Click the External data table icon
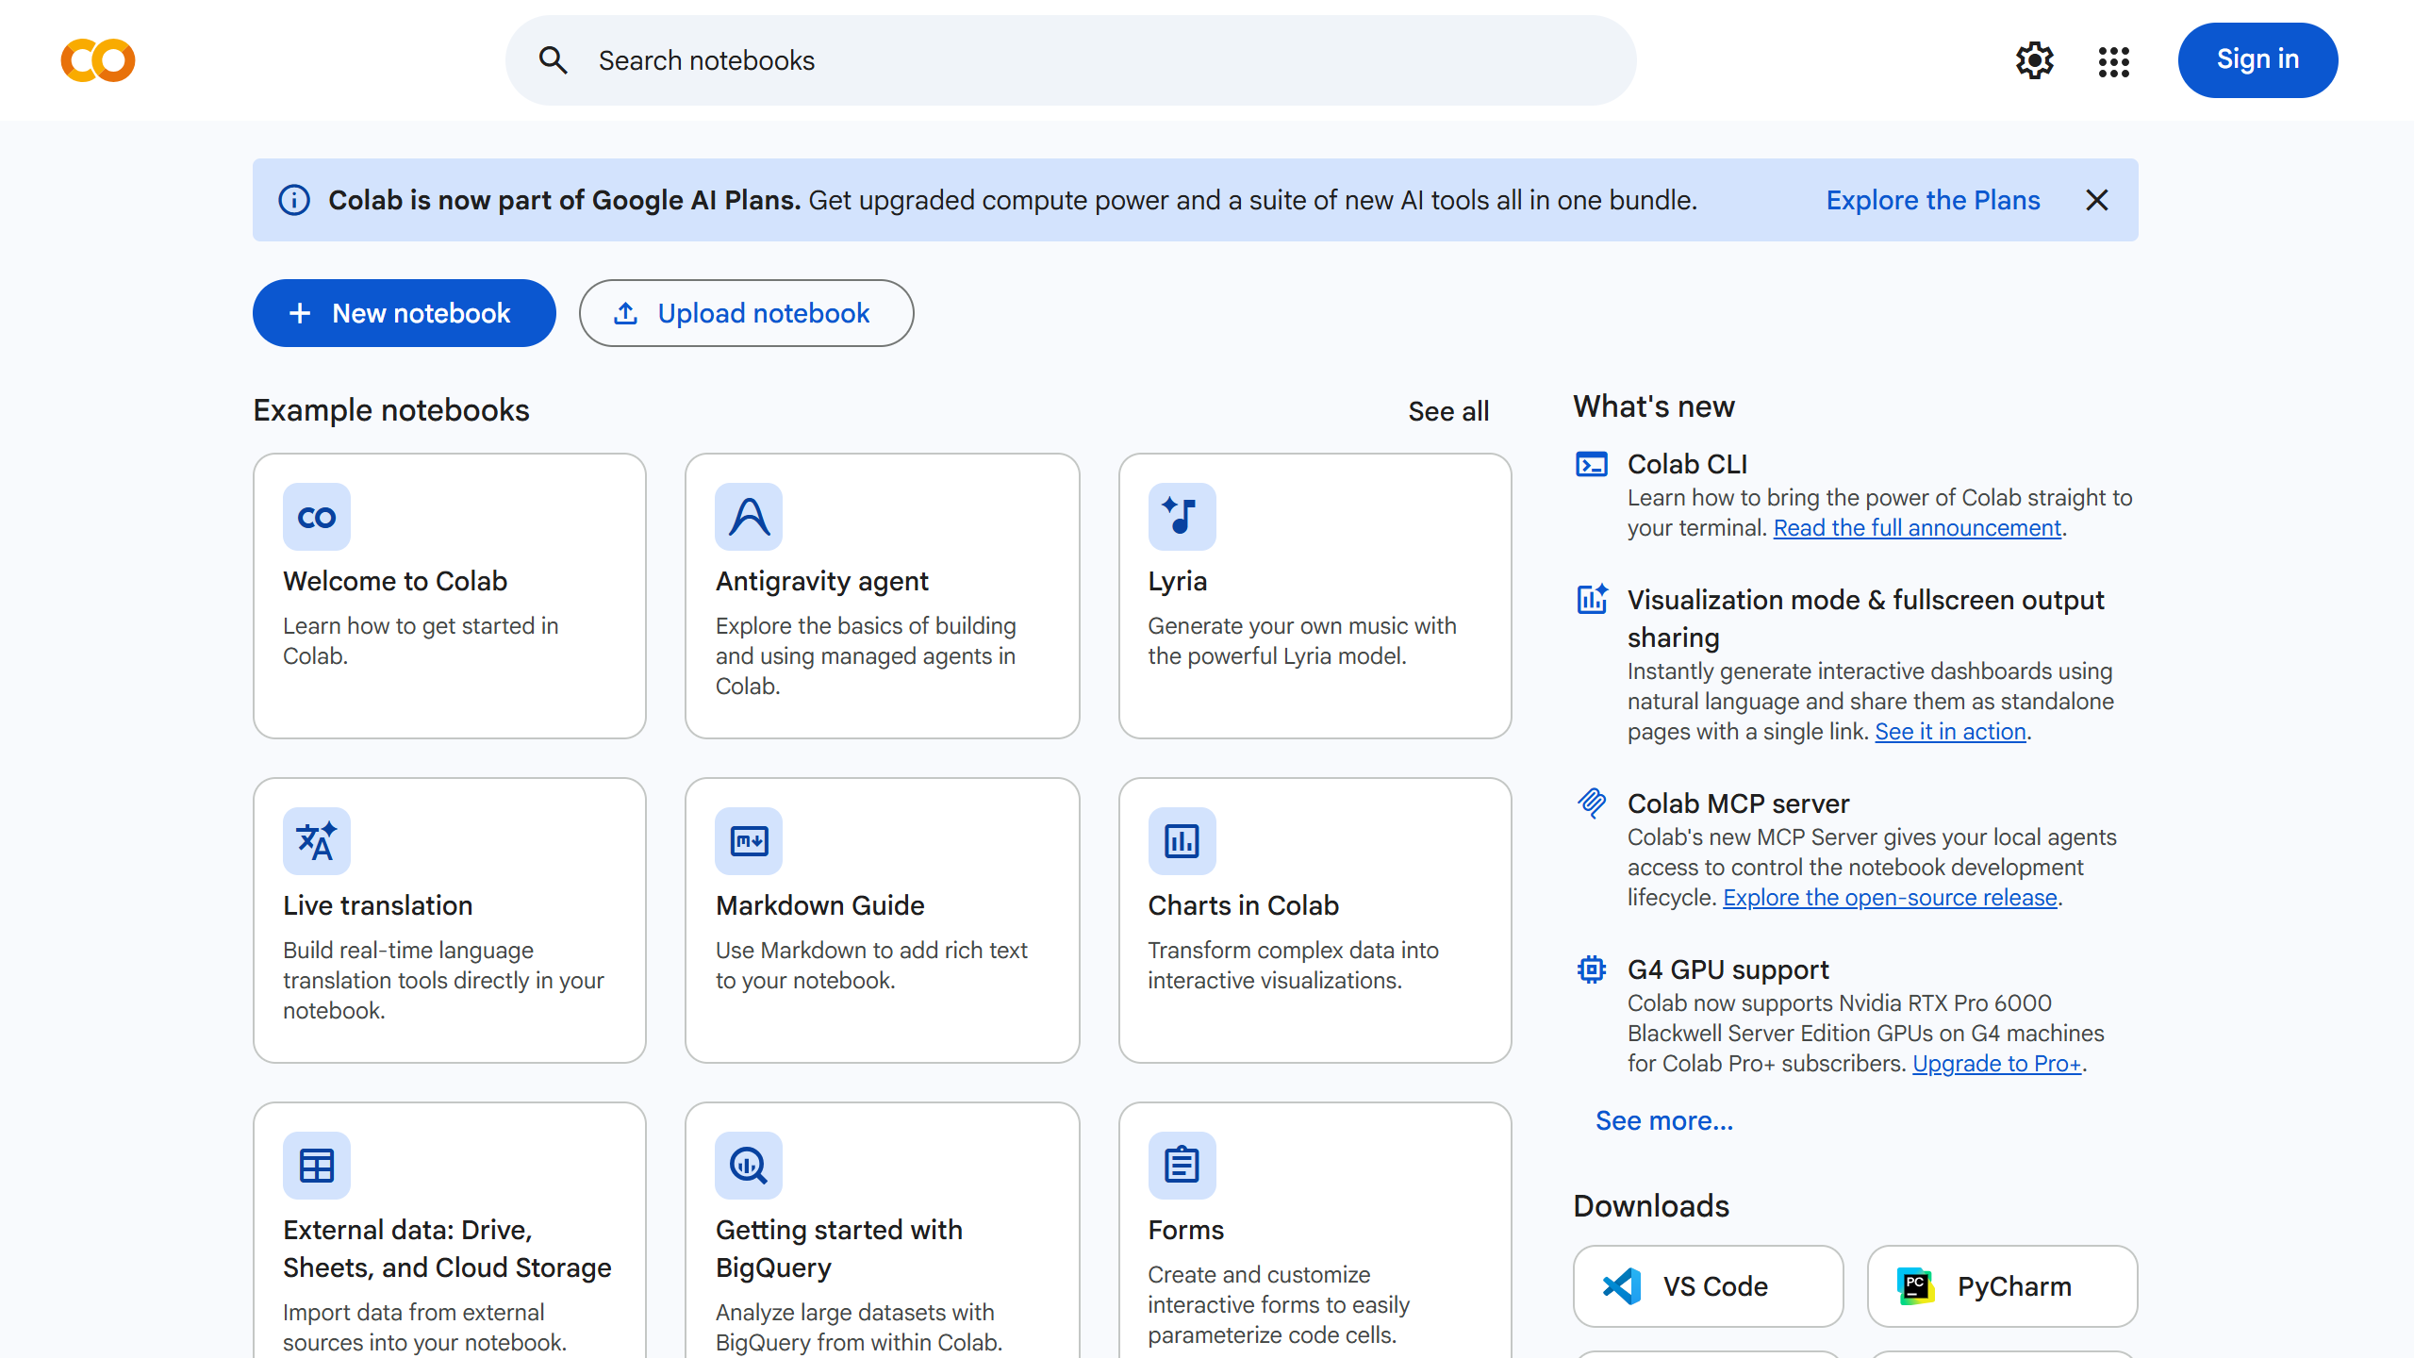 click(317, 1166)
